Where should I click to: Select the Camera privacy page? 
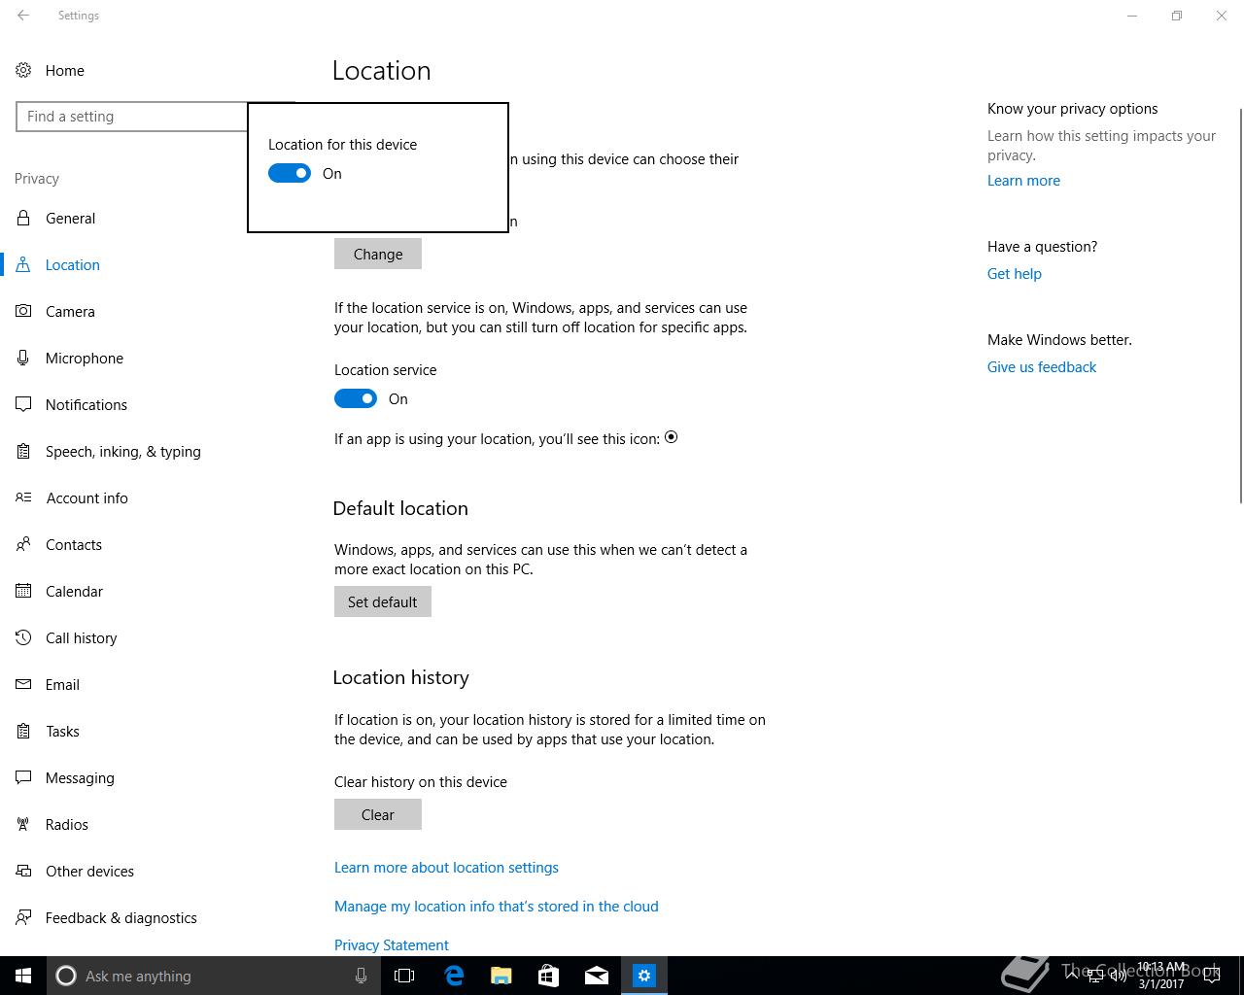70,311
